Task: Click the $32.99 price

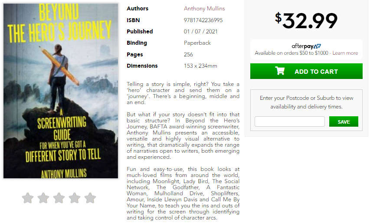Action: tap(306, 21)
